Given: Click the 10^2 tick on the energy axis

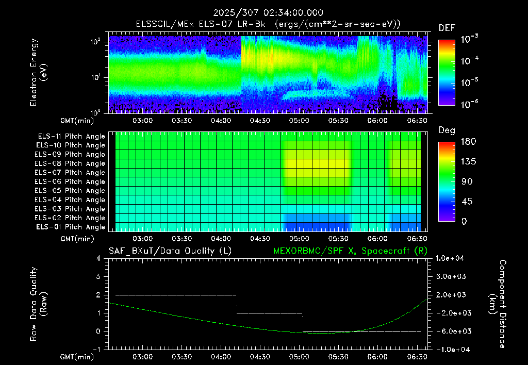Looking at the screenshot, I should point(95,42).
